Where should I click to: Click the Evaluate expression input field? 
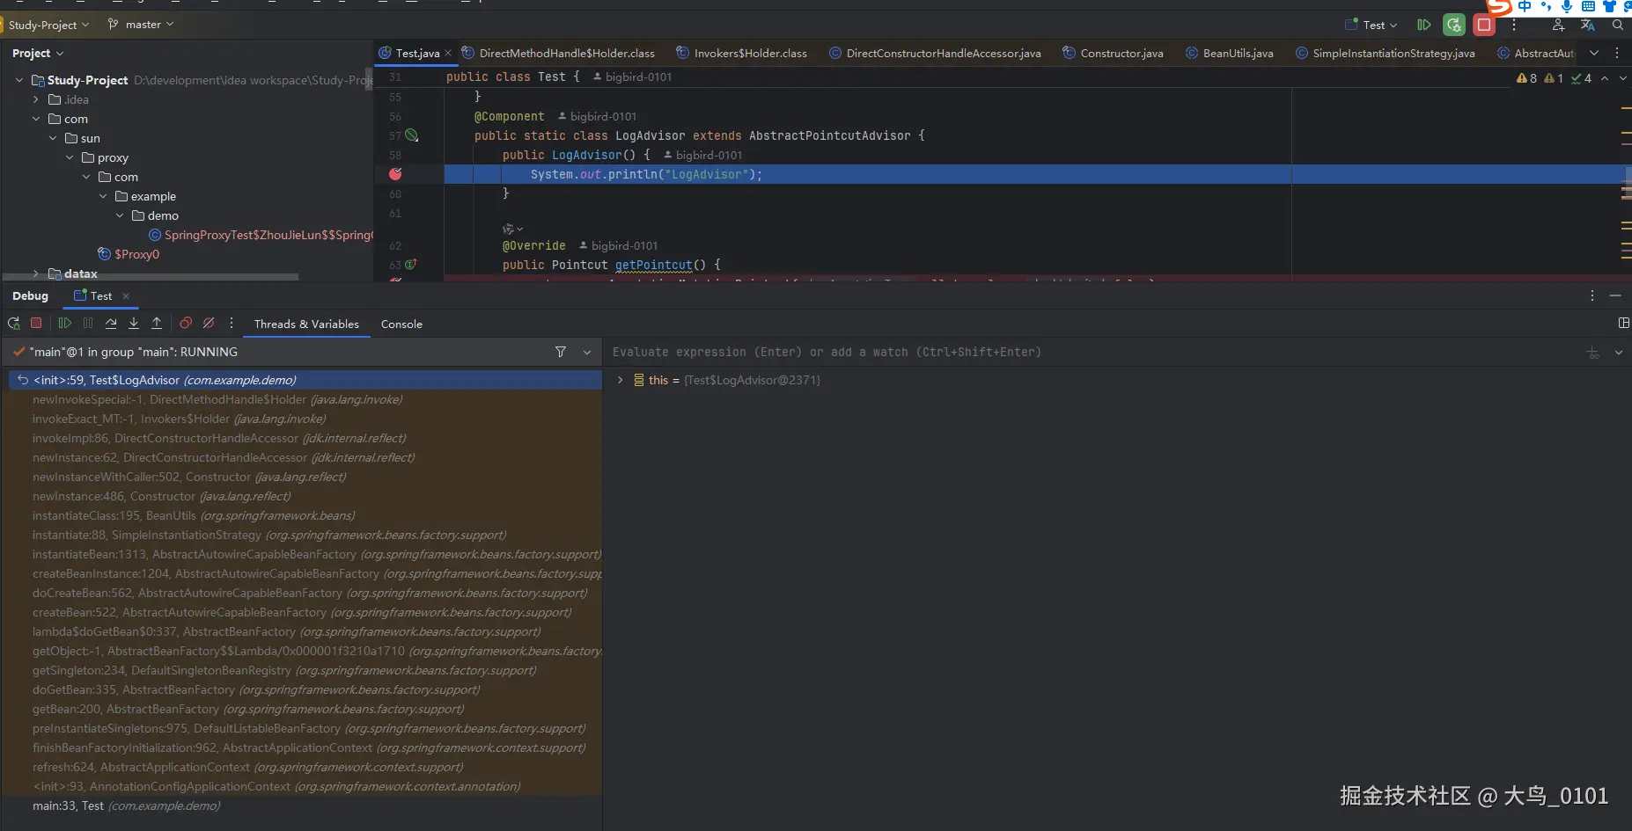[1092, 352]
